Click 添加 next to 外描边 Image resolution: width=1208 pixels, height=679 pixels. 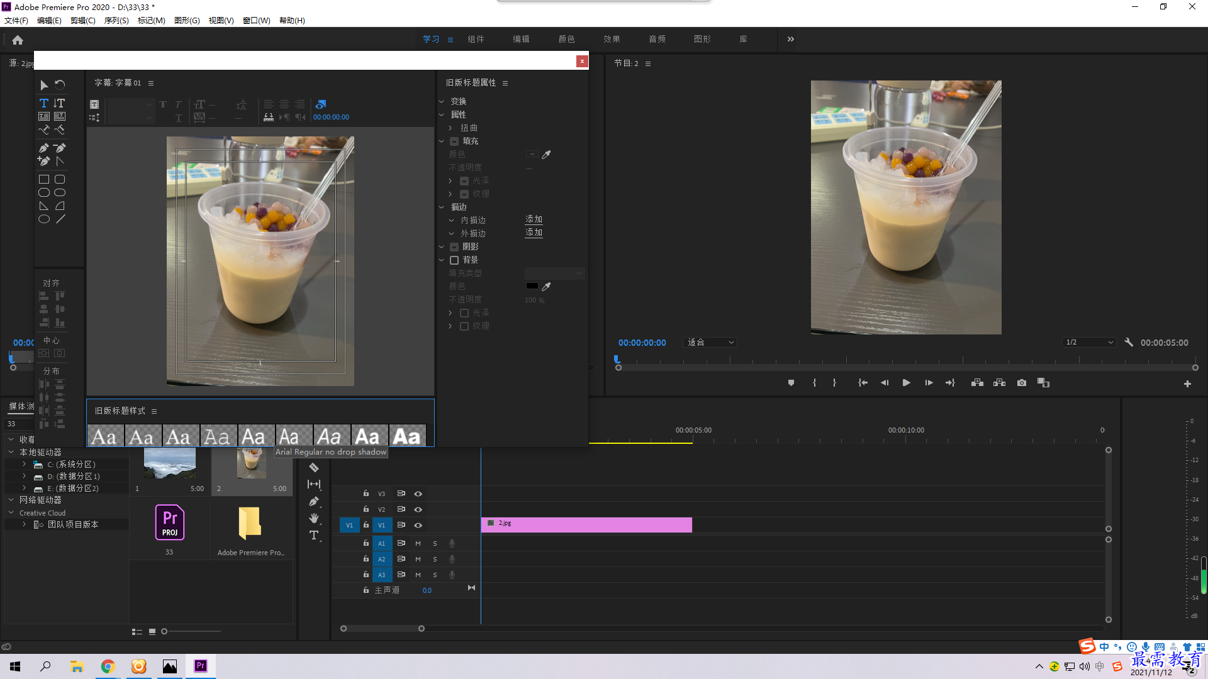point(534,233)
